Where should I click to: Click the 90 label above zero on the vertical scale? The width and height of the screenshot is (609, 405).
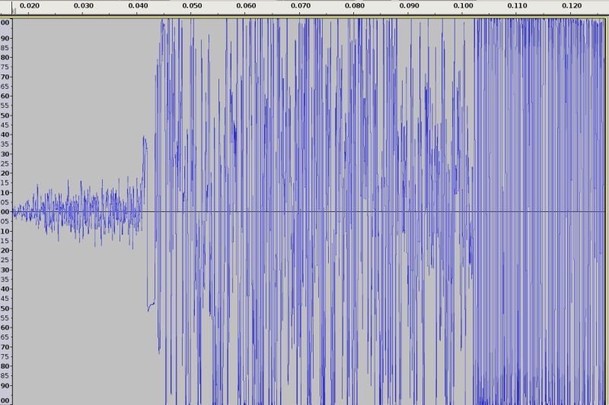(x=5, y=38)
